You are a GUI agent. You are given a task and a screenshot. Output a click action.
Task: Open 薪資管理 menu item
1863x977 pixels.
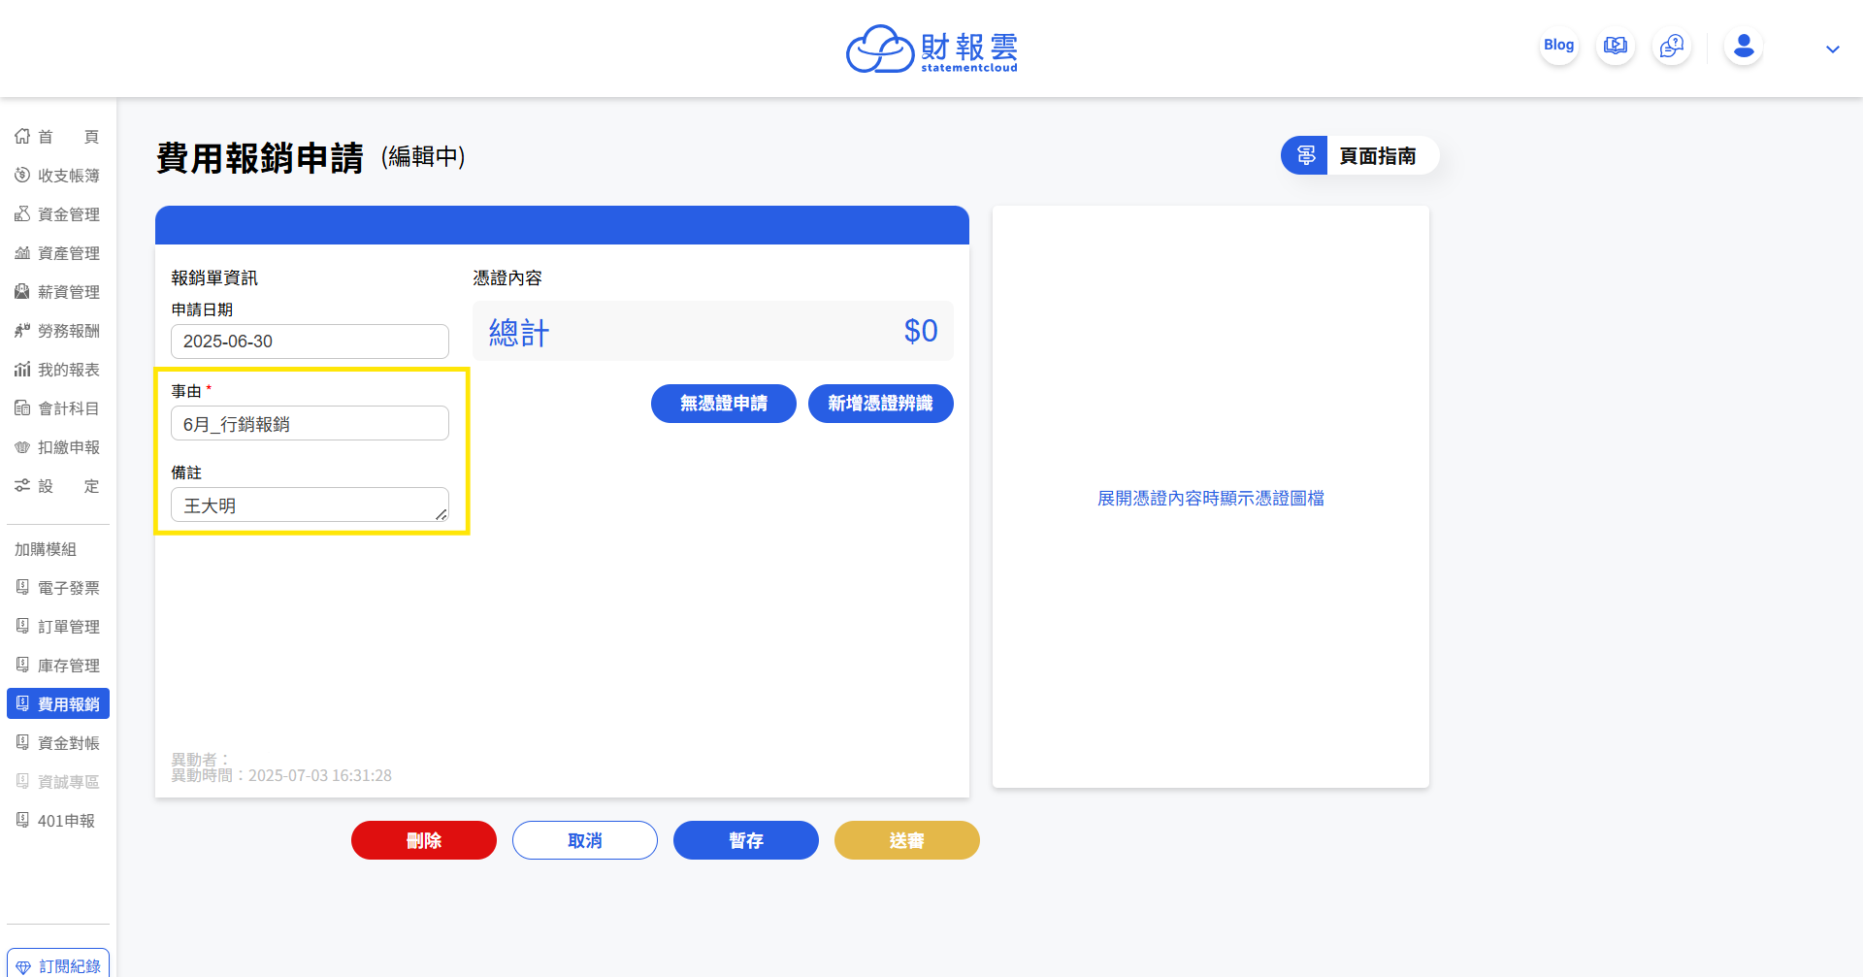58,292
